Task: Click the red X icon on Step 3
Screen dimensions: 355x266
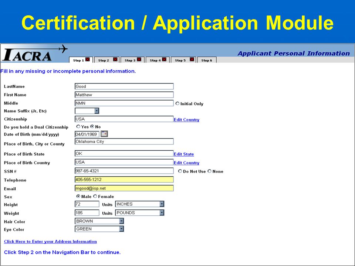Action: (x=139, y=59)
